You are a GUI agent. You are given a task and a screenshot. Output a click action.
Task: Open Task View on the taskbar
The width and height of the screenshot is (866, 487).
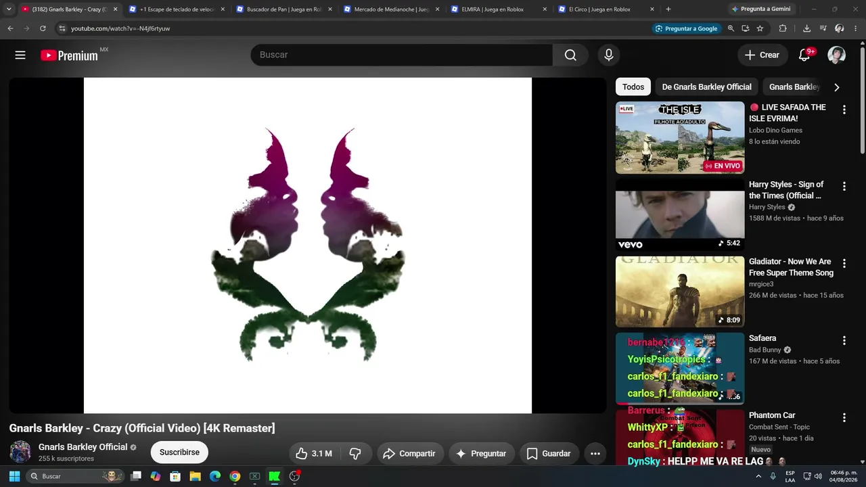(136, 476)
